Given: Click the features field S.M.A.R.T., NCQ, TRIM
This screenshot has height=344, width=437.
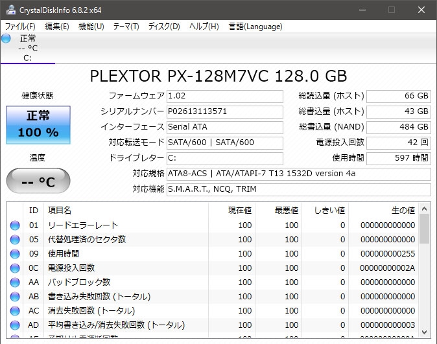Looking at the screenshot, I should (x=299, y=189).
